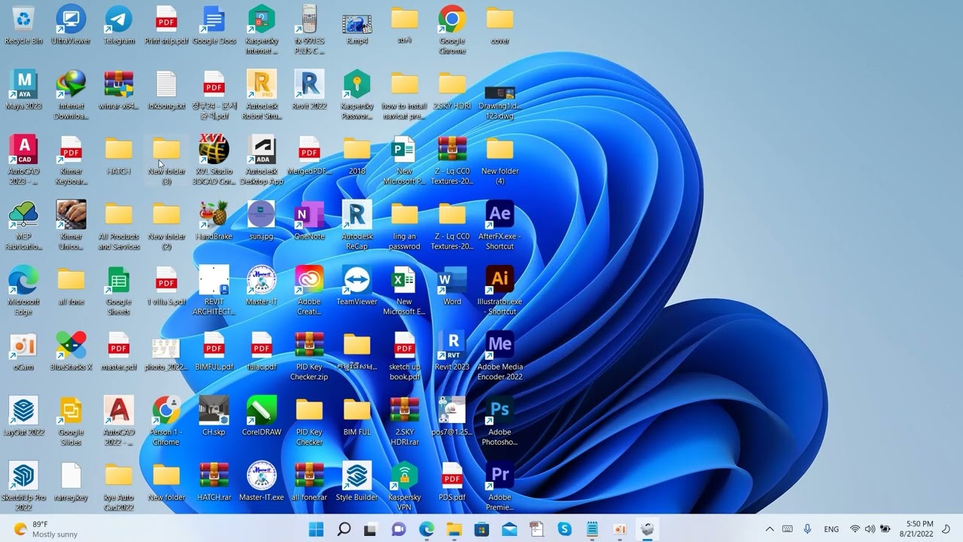Select the New folder (4) icon
The height and width of the screenshot is (542, 963).
[500, 160]
